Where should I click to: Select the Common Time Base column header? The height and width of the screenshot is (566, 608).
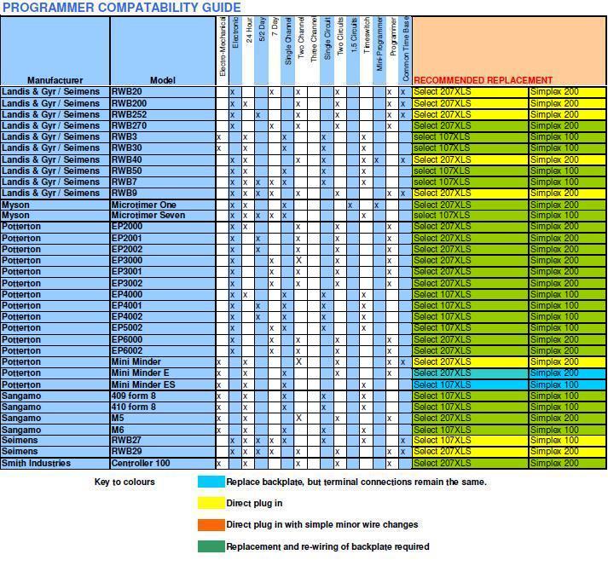(404, 47)
